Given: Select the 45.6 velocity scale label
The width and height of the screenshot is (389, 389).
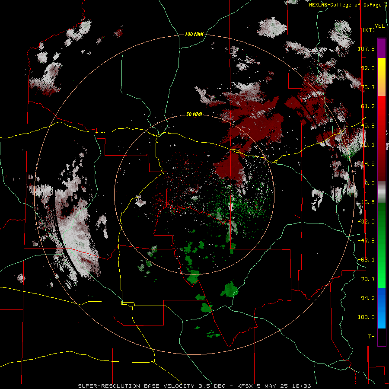Looking at the screenshot, I should coord(368,125).
